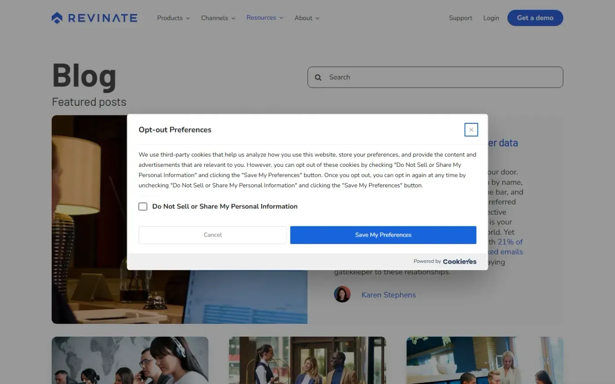The width and height of the screenshot is (615, 384).
Task: Click the Revinate logo
Action: [x=94, y=18]
